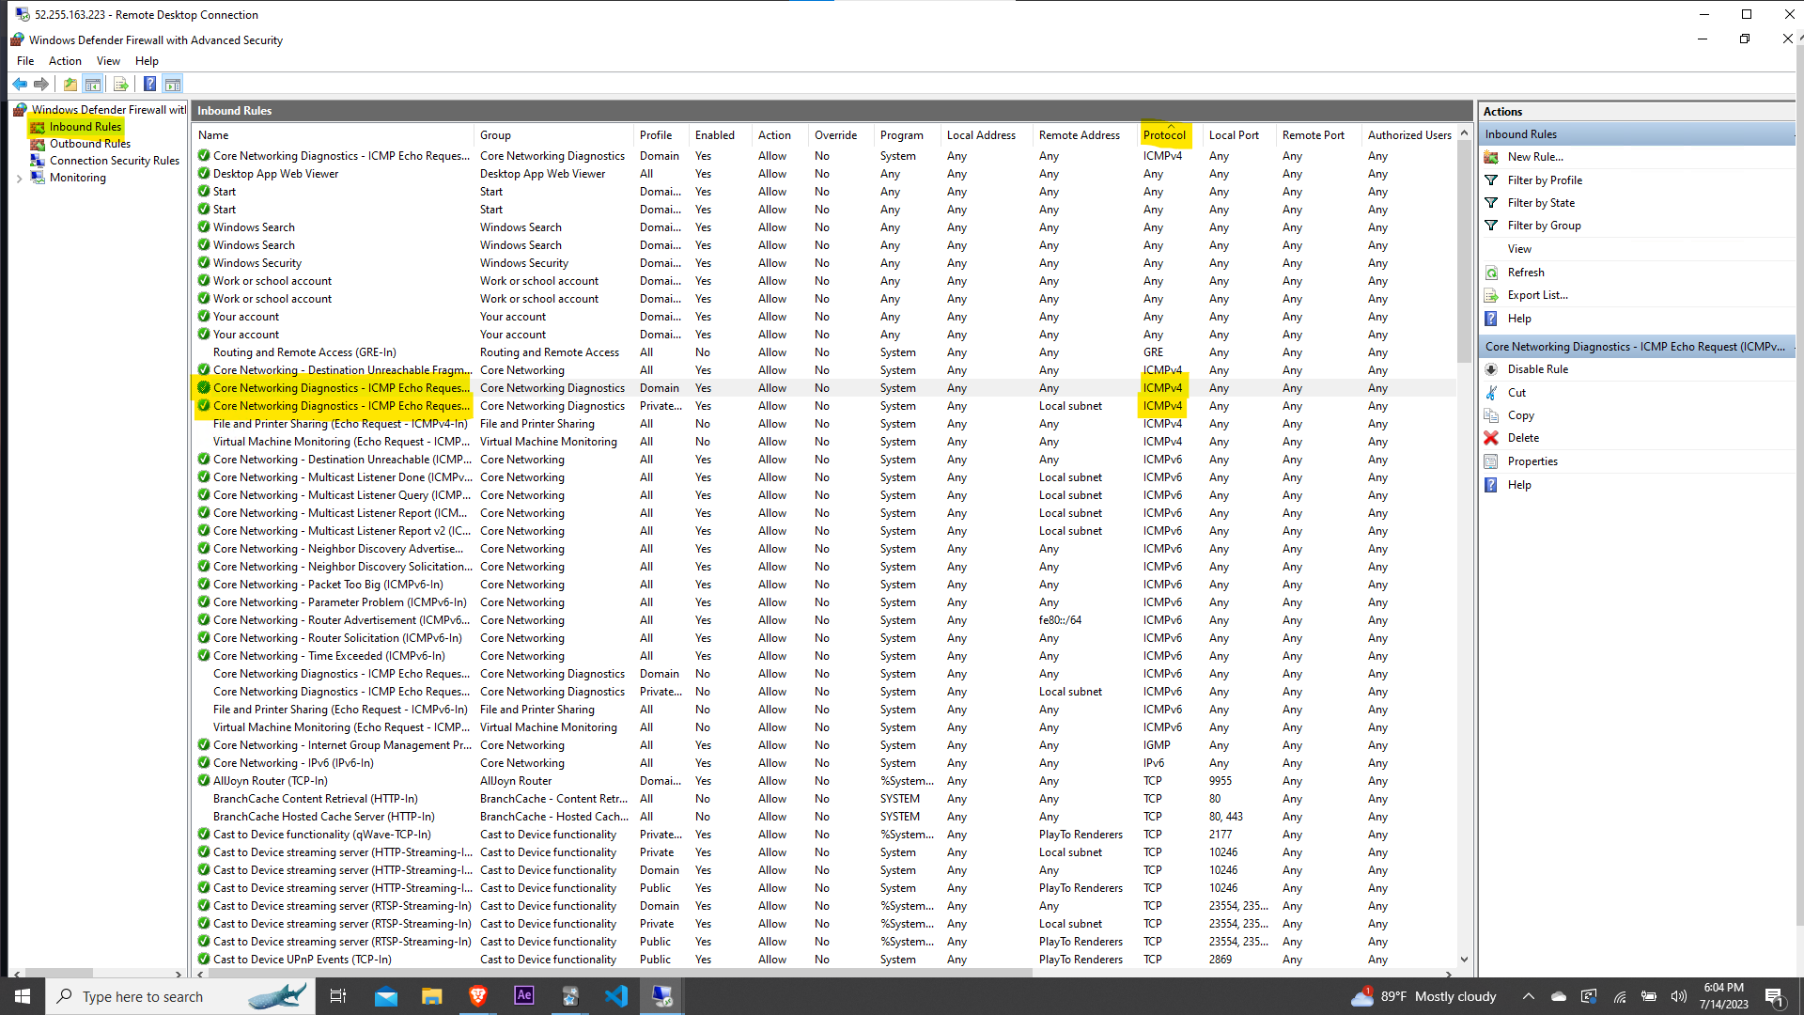
Task: Select Core Networking - Packet Too Big rule
Action: coord(328,585)
